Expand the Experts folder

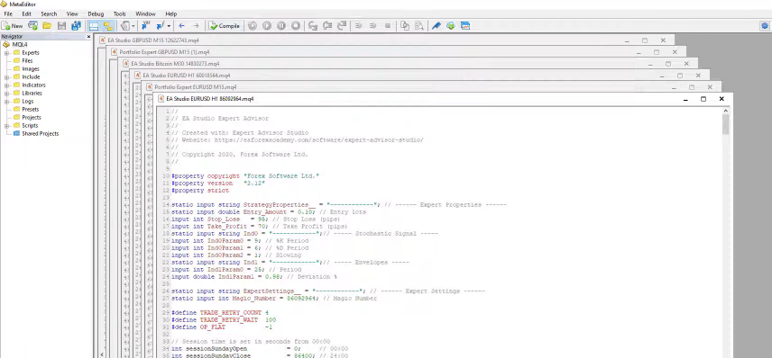coord(7,52)
